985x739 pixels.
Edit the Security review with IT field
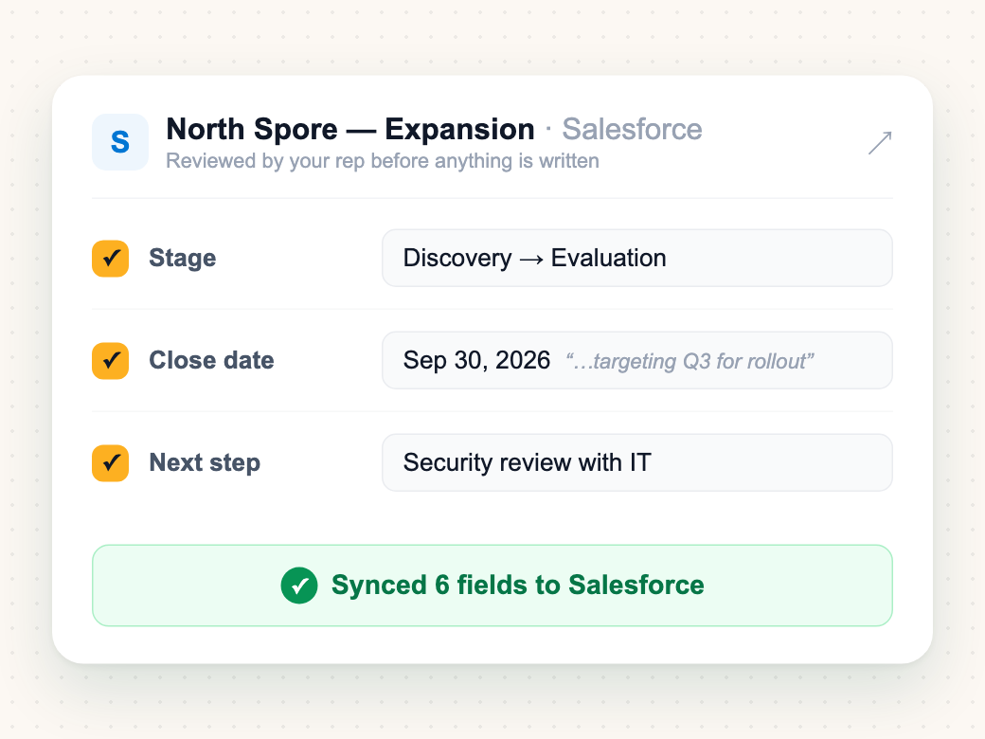point(637,463)
